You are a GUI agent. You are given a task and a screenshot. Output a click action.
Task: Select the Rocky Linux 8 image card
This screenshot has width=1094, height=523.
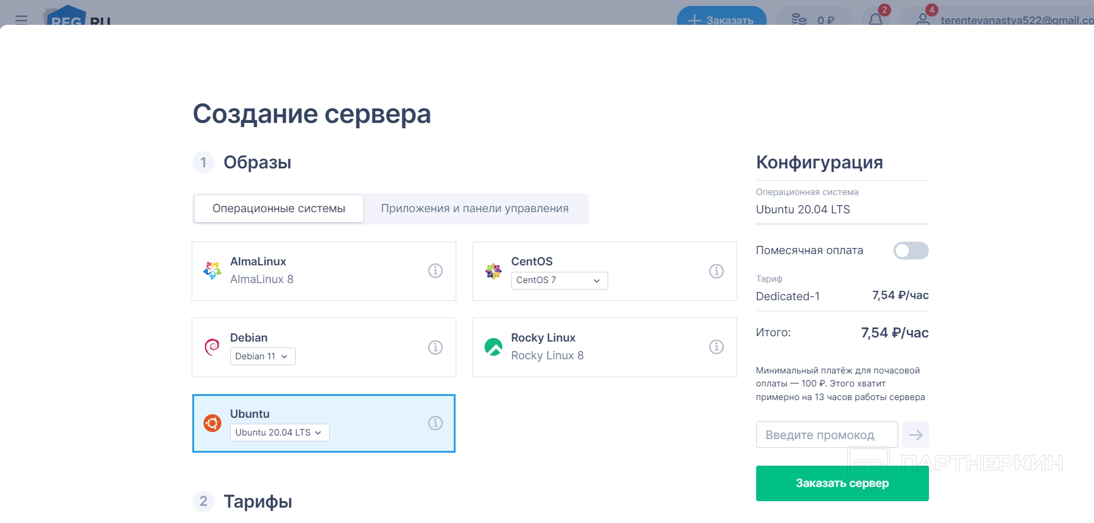coord(604,347)
